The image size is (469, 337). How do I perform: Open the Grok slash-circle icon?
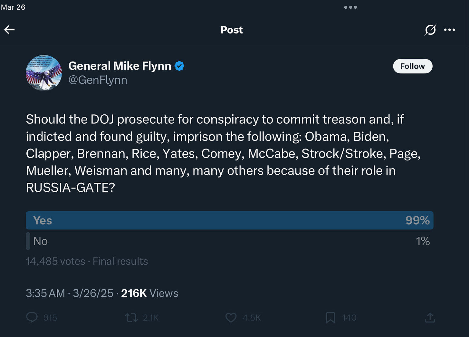pos(430,30)
